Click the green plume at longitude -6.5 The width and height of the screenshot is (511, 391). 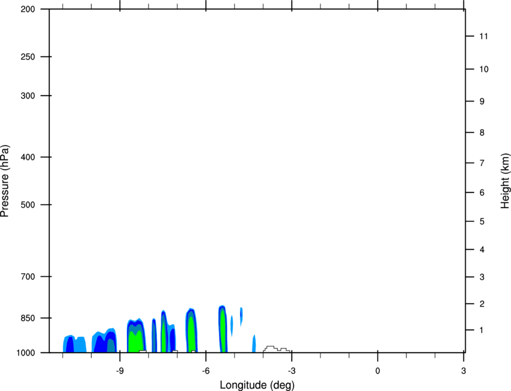pyautogui.click(x=192, y=331)
